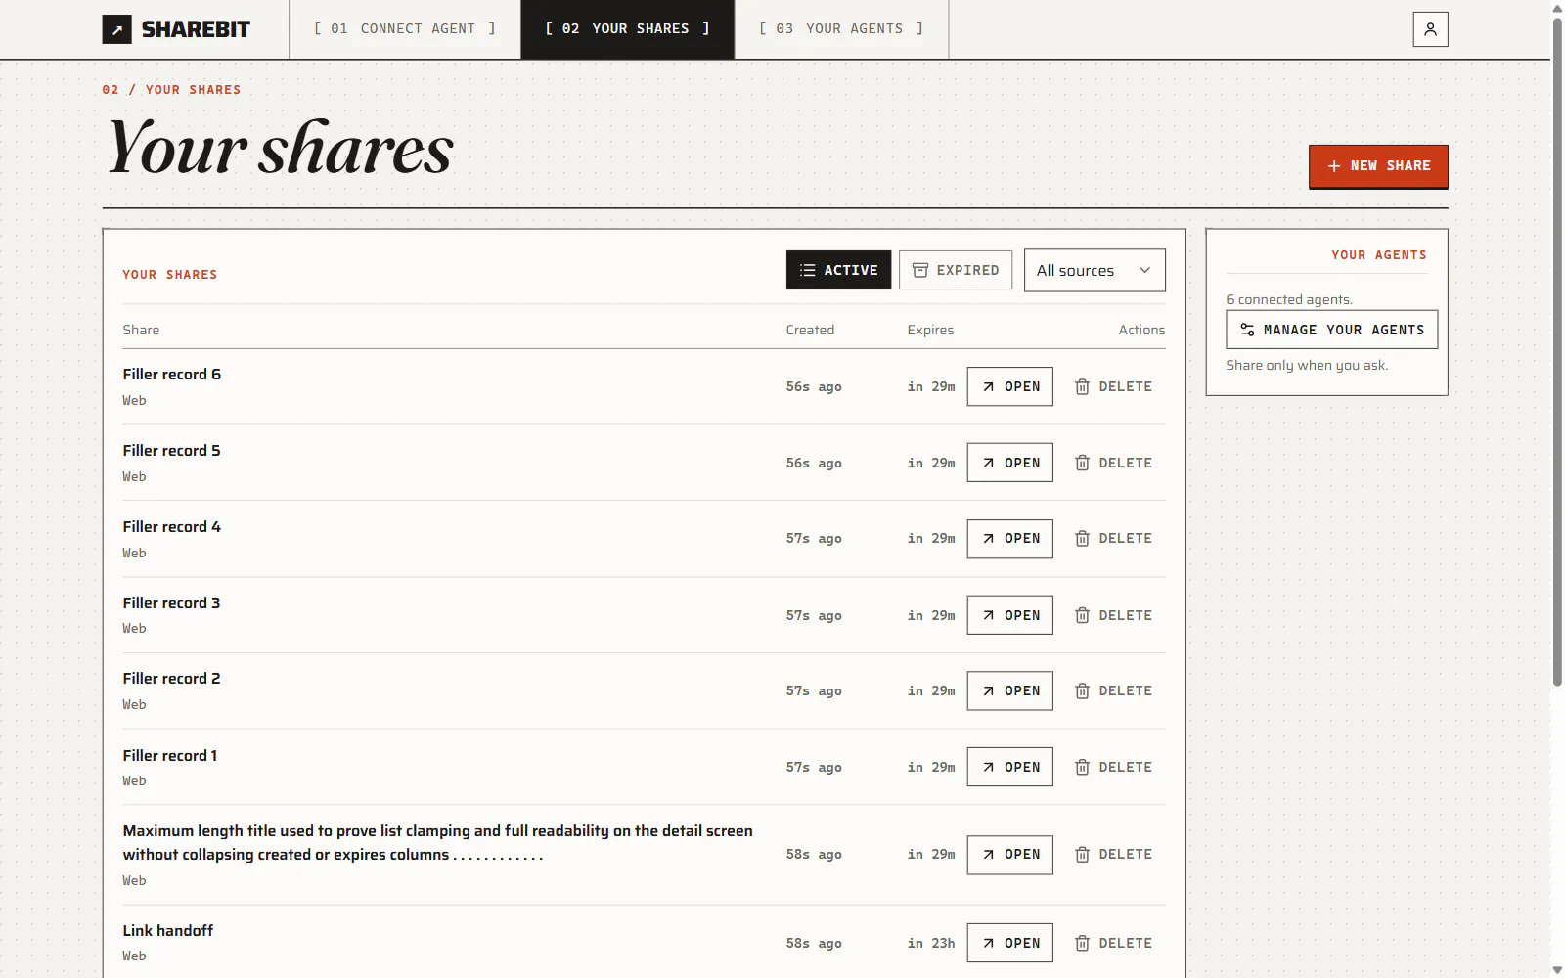Click the plus icon in New Share

pos(1334,166)
